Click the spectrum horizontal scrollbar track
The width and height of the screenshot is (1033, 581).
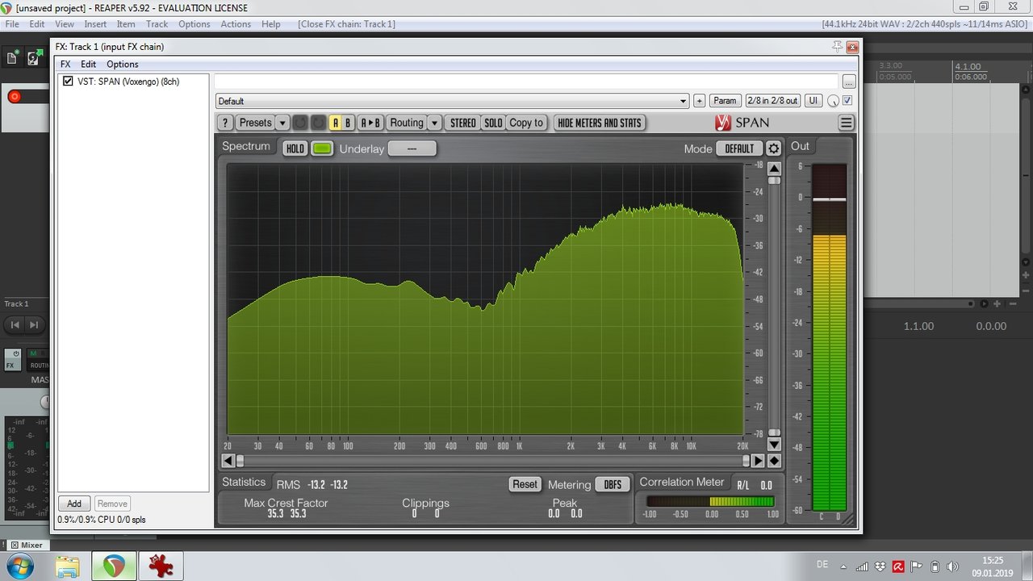[492, 461]
